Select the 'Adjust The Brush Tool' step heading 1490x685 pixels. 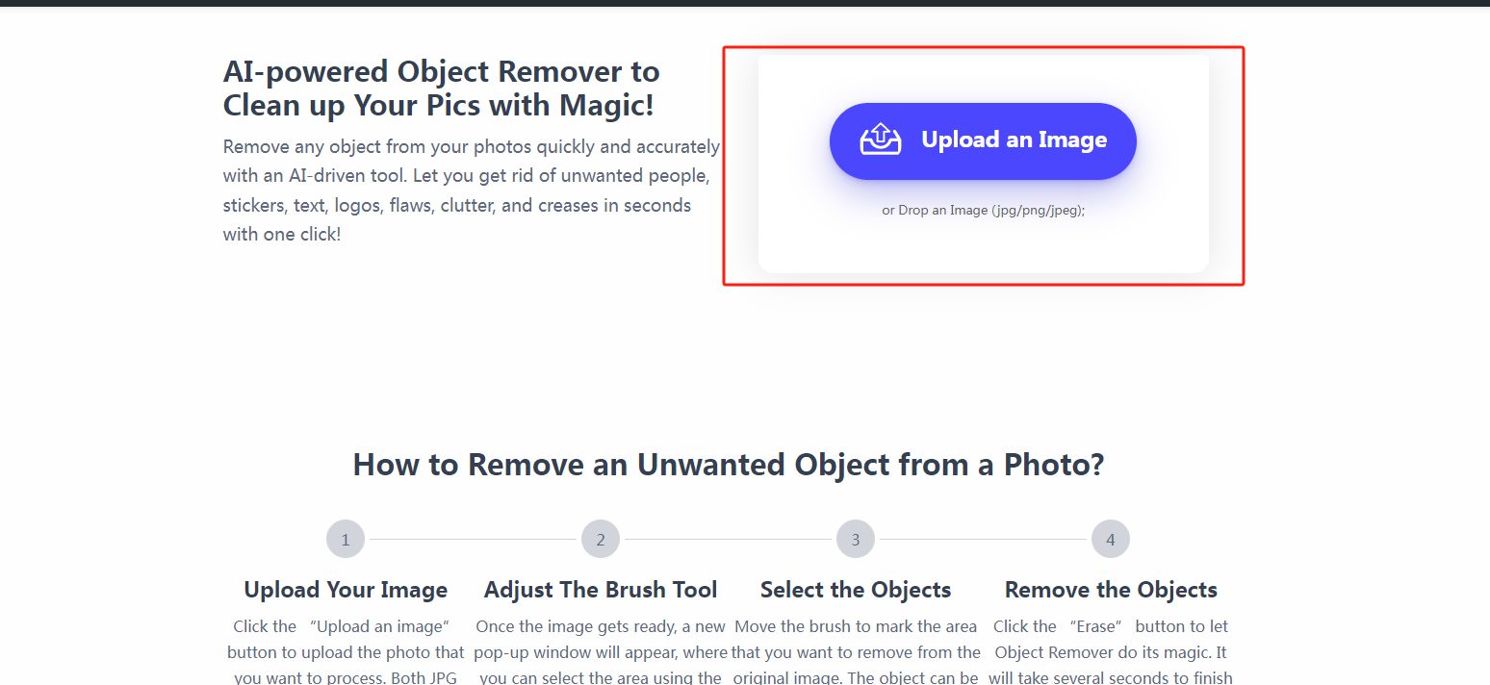click(x=601, y=589)
